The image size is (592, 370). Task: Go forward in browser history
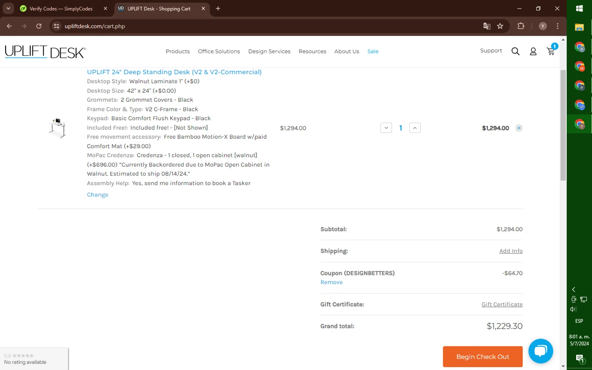24,26
